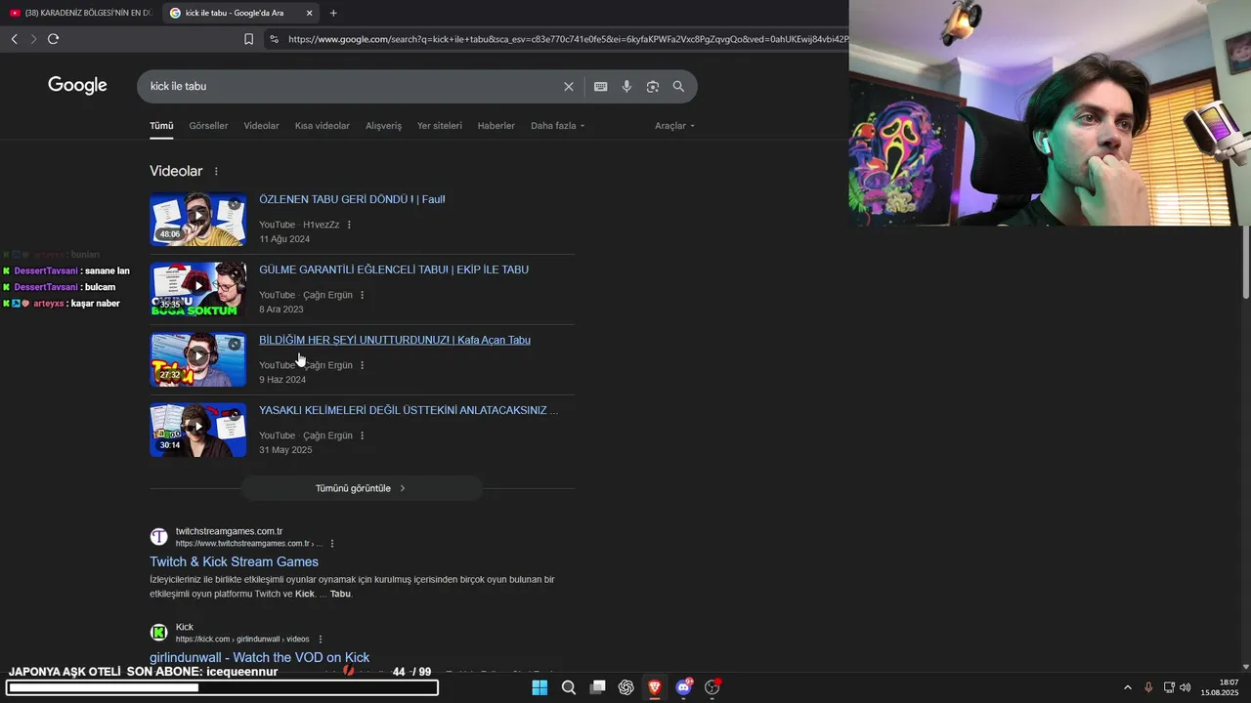
Task: Expand the Araçlar dropdown
Action: pyautogui.click(x=674, y=126)
